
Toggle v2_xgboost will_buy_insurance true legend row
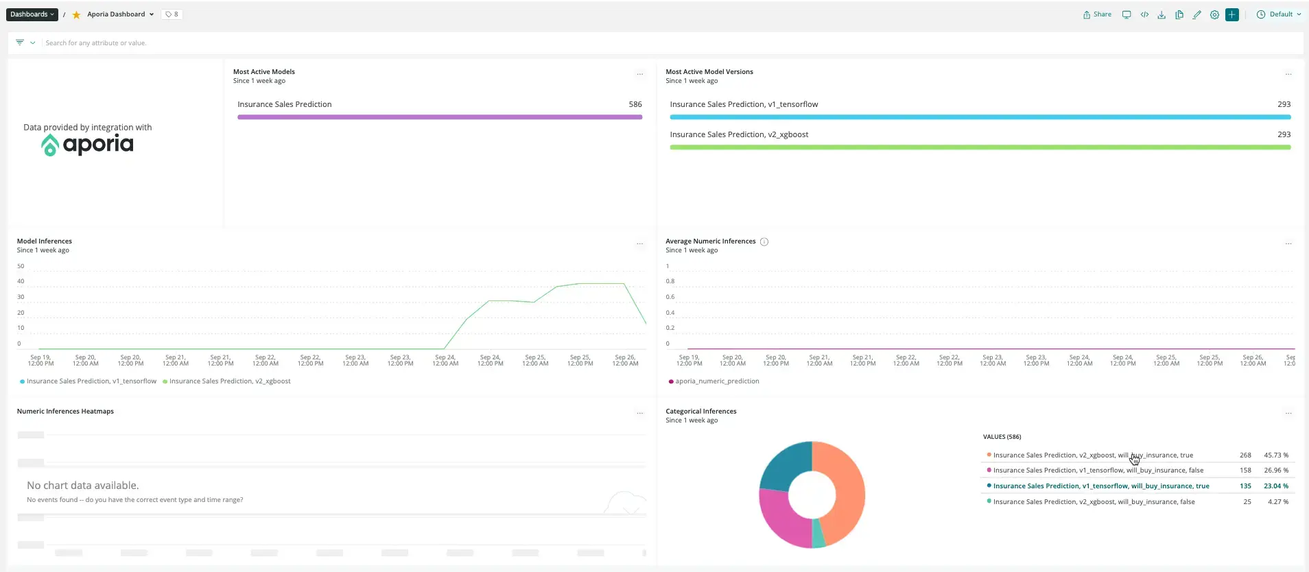(1137, 455)
